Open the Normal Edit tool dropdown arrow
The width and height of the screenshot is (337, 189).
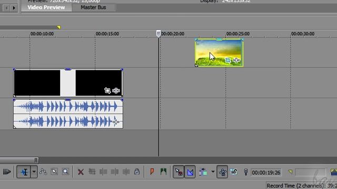34,172
